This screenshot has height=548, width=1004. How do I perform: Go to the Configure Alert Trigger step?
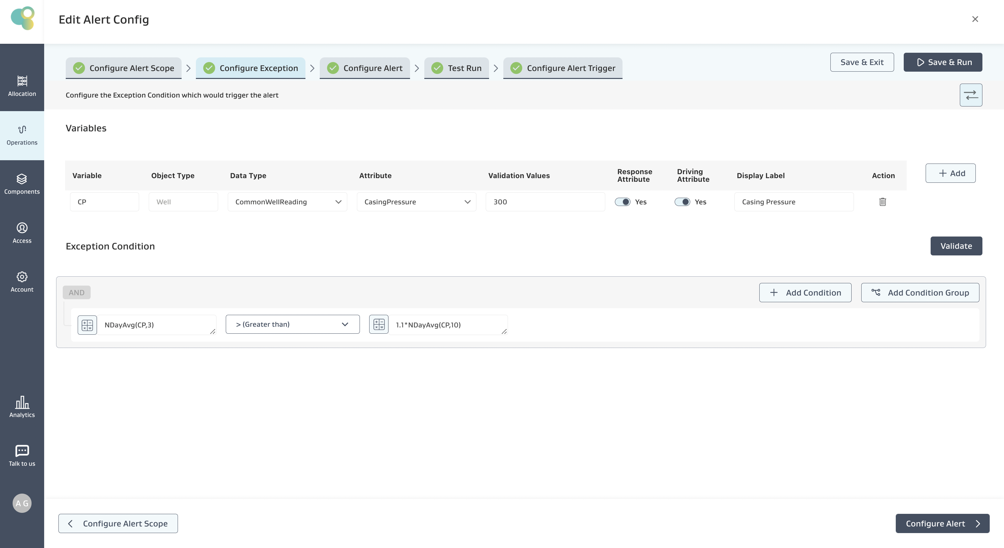tap(562, 68)
